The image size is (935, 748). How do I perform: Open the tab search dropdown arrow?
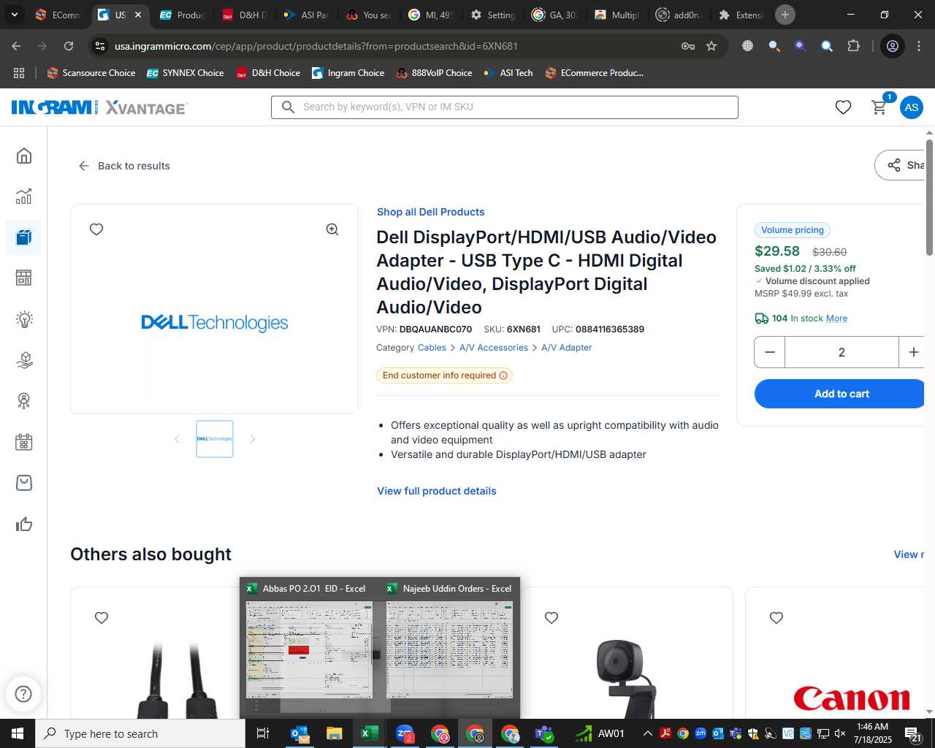point(14,15)
